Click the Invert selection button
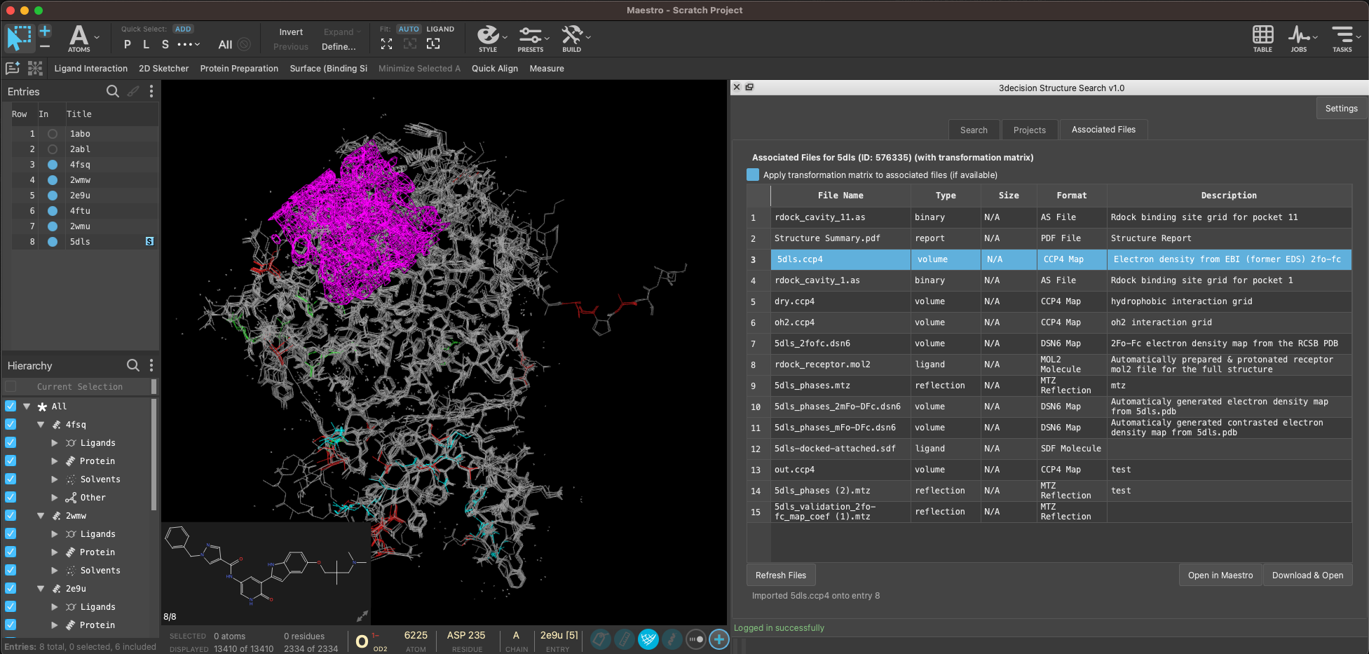This screenshot has height=654, width=1369. click(x=291, y=32)
